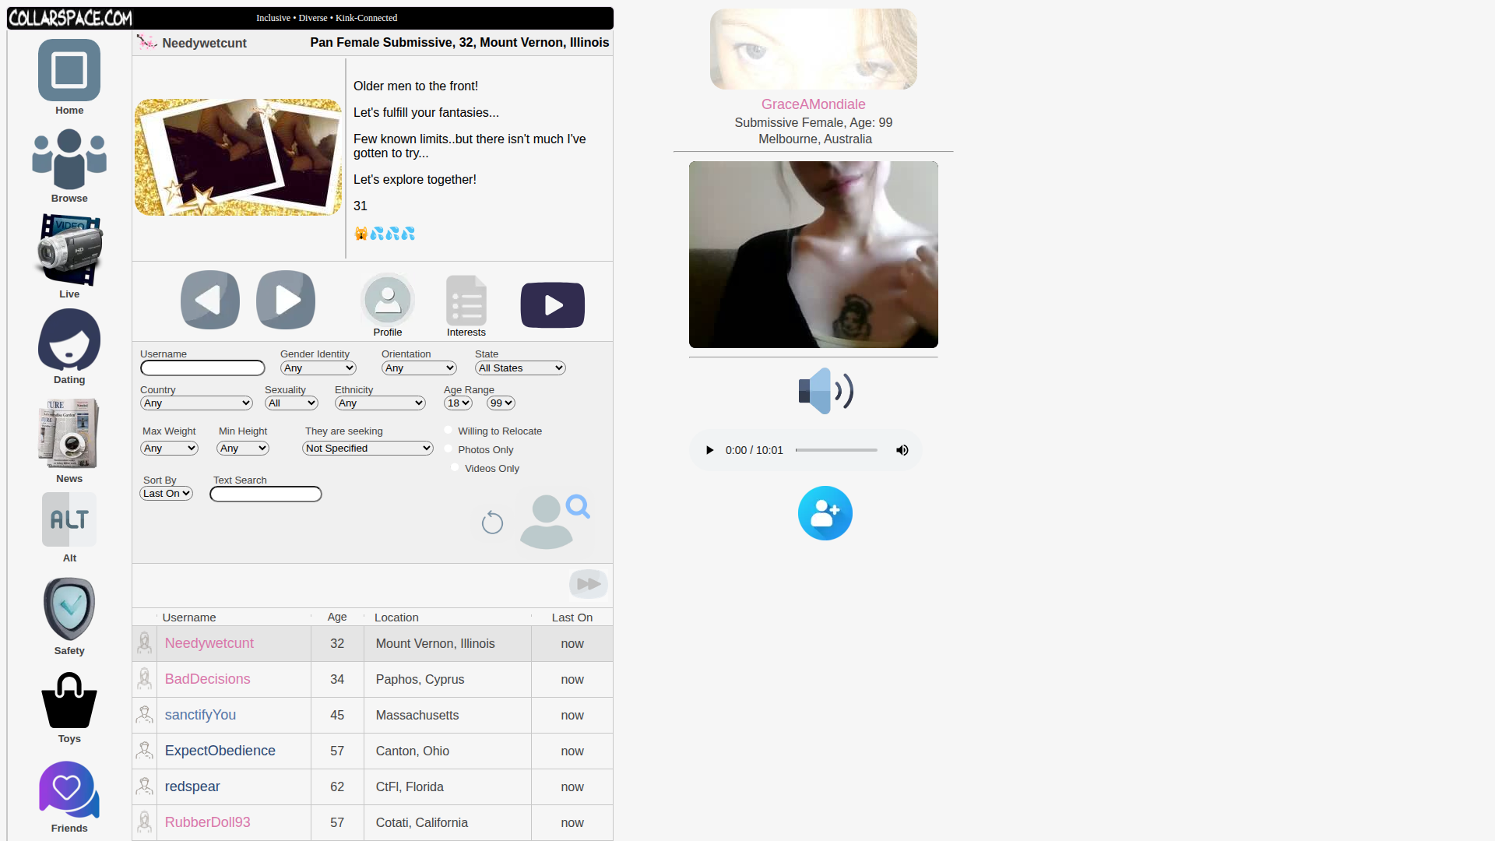Click the blue add friend button

[825, 513]
